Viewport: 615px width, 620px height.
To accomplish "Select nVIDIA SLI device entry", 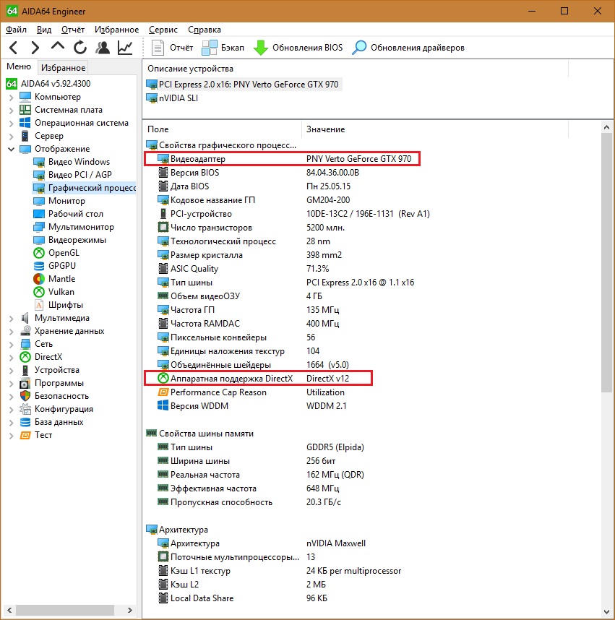I will click(173, 98).
